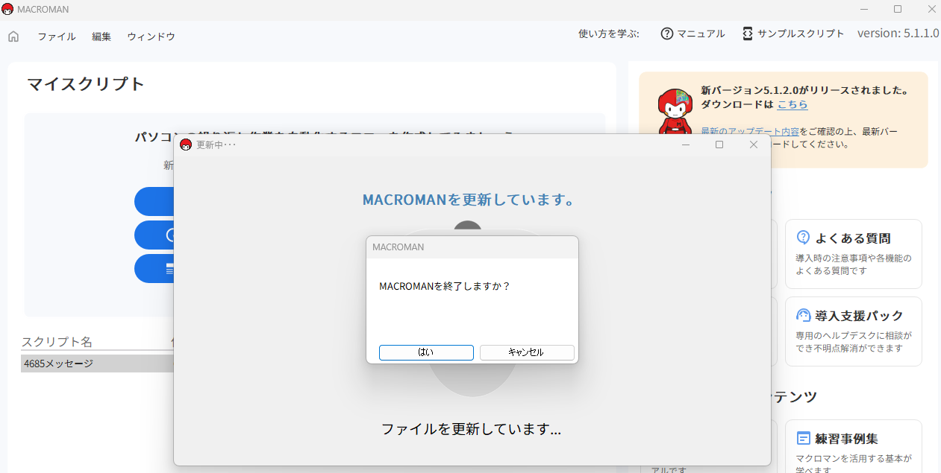Screen dimensions: 941x473
Task: Open the よくある質問 card
Action: pos(853,253)
